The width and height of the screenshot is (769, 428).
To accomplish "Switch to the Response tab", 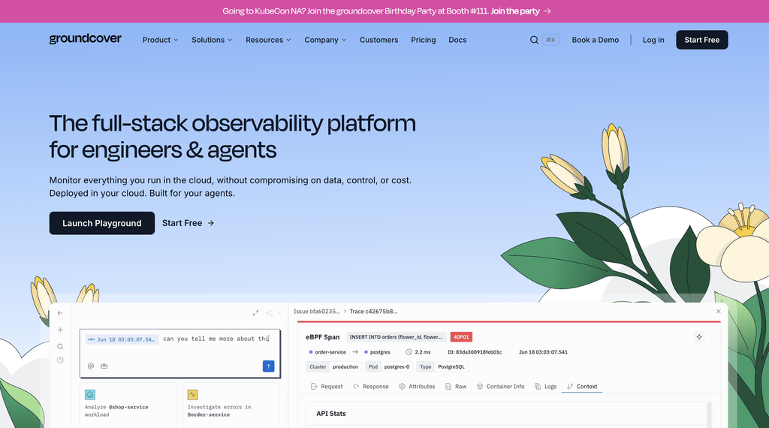I will pos(371,387).
